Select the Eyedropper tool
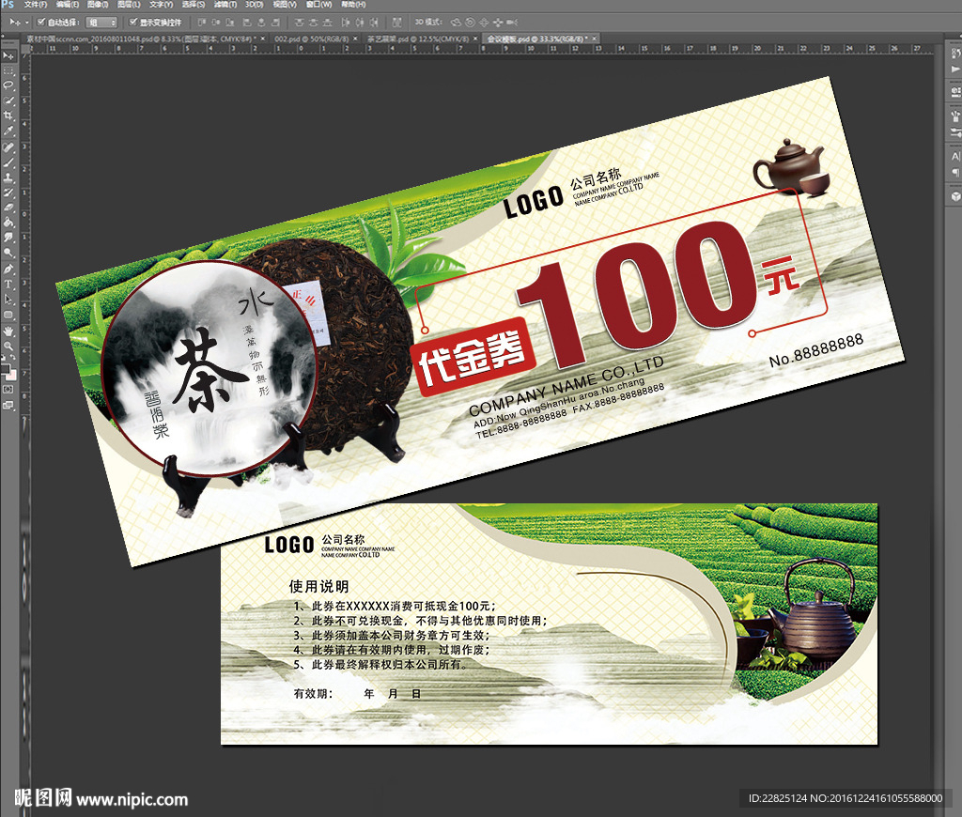The height and width of the screenshot is (817, 962). (8, 131)
